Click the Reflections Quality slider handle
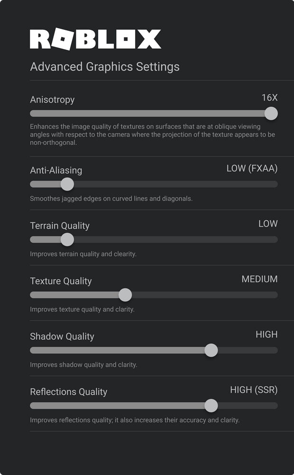 [211, 406]
